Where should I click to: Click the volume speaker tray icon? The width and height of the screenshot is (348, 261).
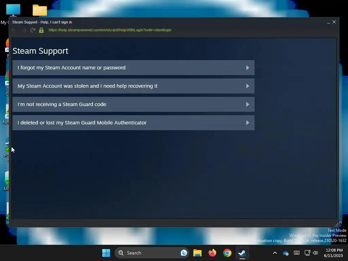pos(315,253)
